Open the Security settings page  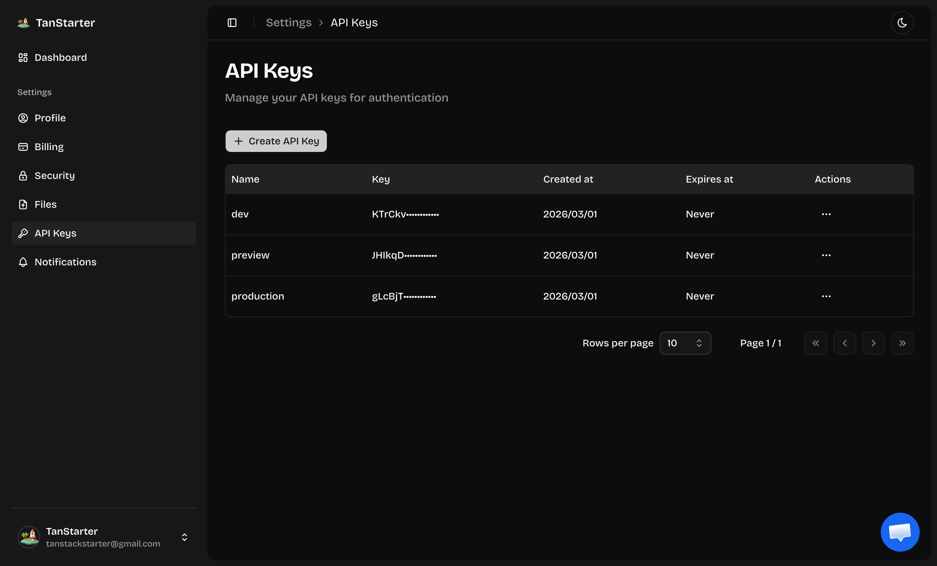54,175
